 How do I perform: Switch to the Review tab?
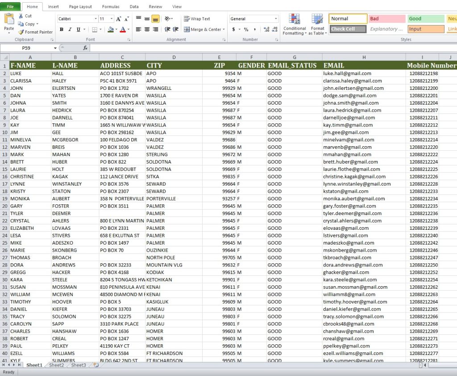155,6
